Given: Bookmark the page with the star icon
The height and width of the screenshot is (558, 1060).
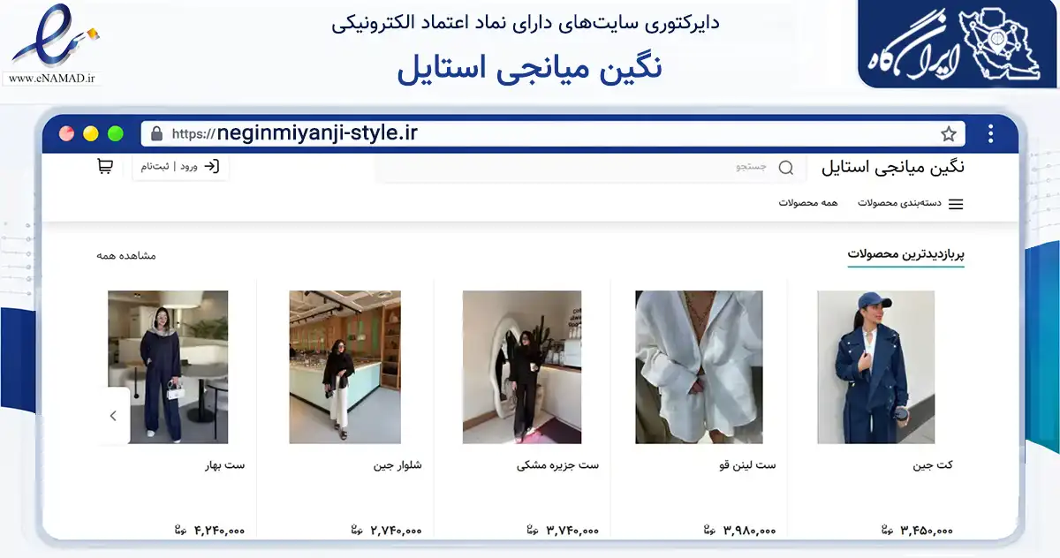Looking at the screenshot, I should pos(949,134).
